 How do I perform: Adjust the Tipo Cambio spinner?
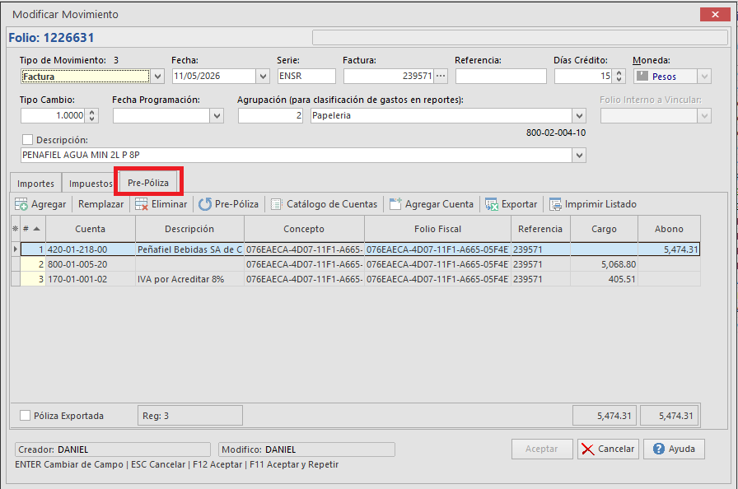coord(91,116)
